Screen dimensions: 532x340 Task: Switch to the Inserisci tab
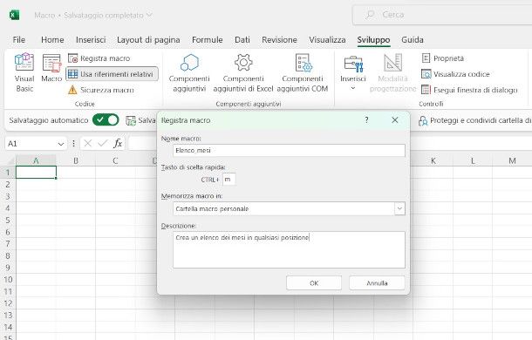91,40
